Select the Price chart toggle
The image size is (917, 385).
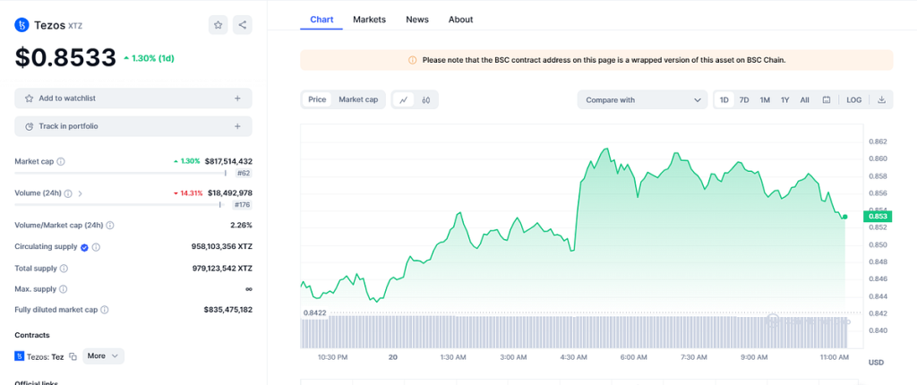317,99
